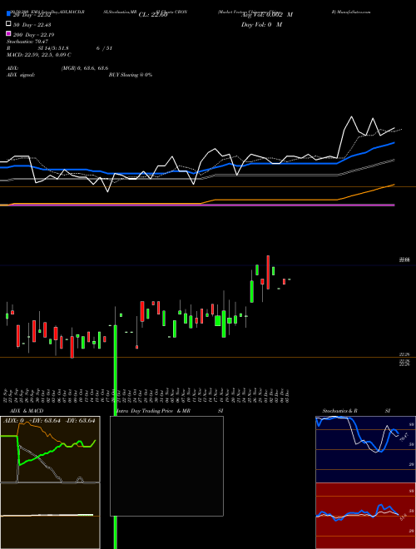Click the magenta 200 Day legend swatch

pyautogui.click(x=8, y=33)
